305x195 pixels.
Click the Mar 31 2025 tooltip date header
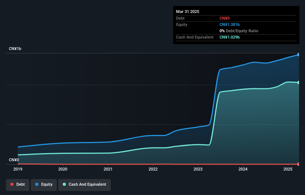coord(188,11)
